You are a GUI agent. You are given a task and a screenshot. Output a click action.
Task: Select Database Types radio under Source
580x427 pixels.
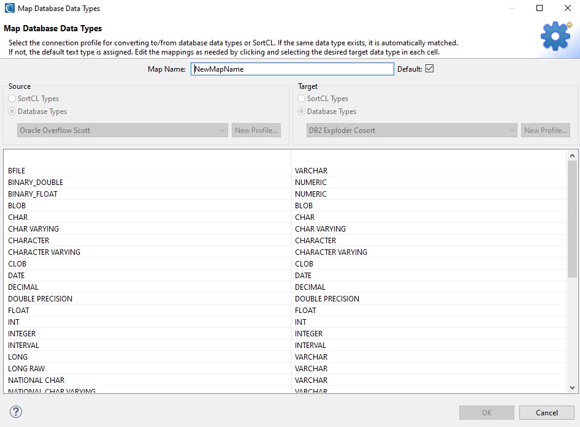[x=12, y=111]
